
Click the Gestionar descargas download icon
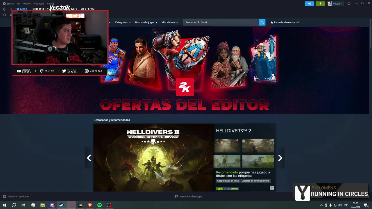tap(177, 197)
